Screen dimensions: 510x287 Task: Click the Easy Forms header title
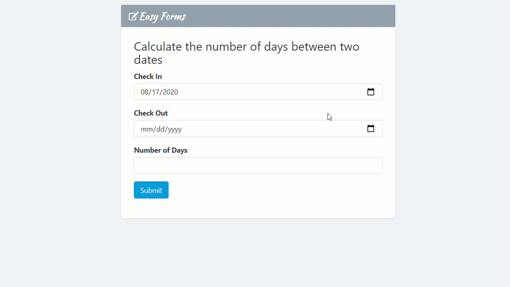coord(162,17)
